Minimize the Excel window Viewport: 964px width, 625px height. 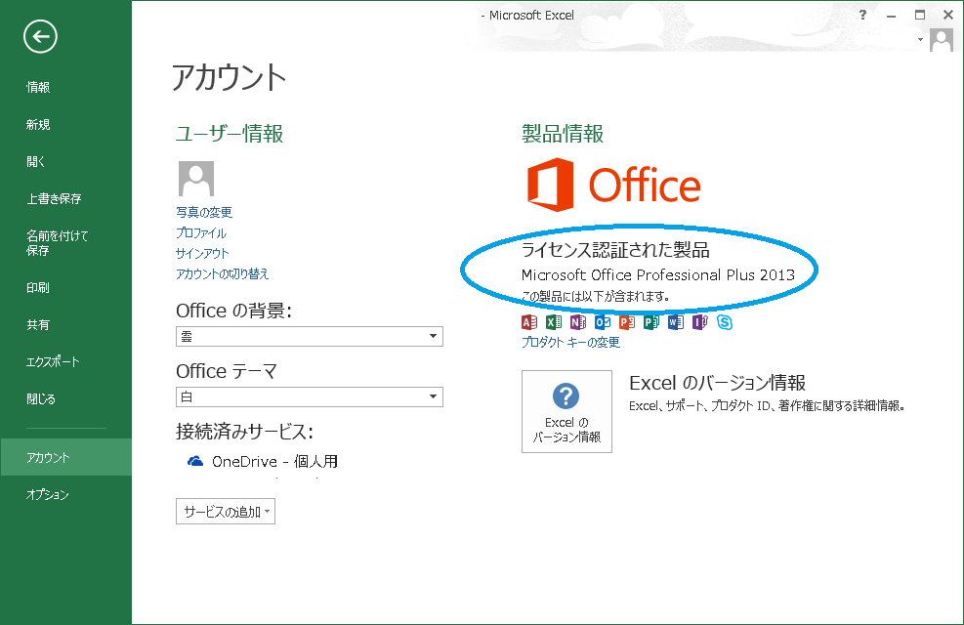(892, 16)
